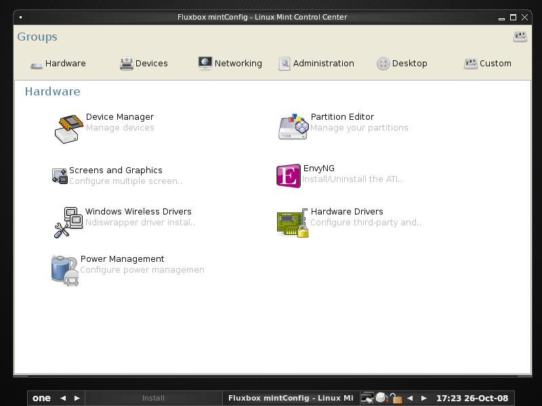
Task: Open Hardware Drivers configuration
Action: [x=346, y=212]
